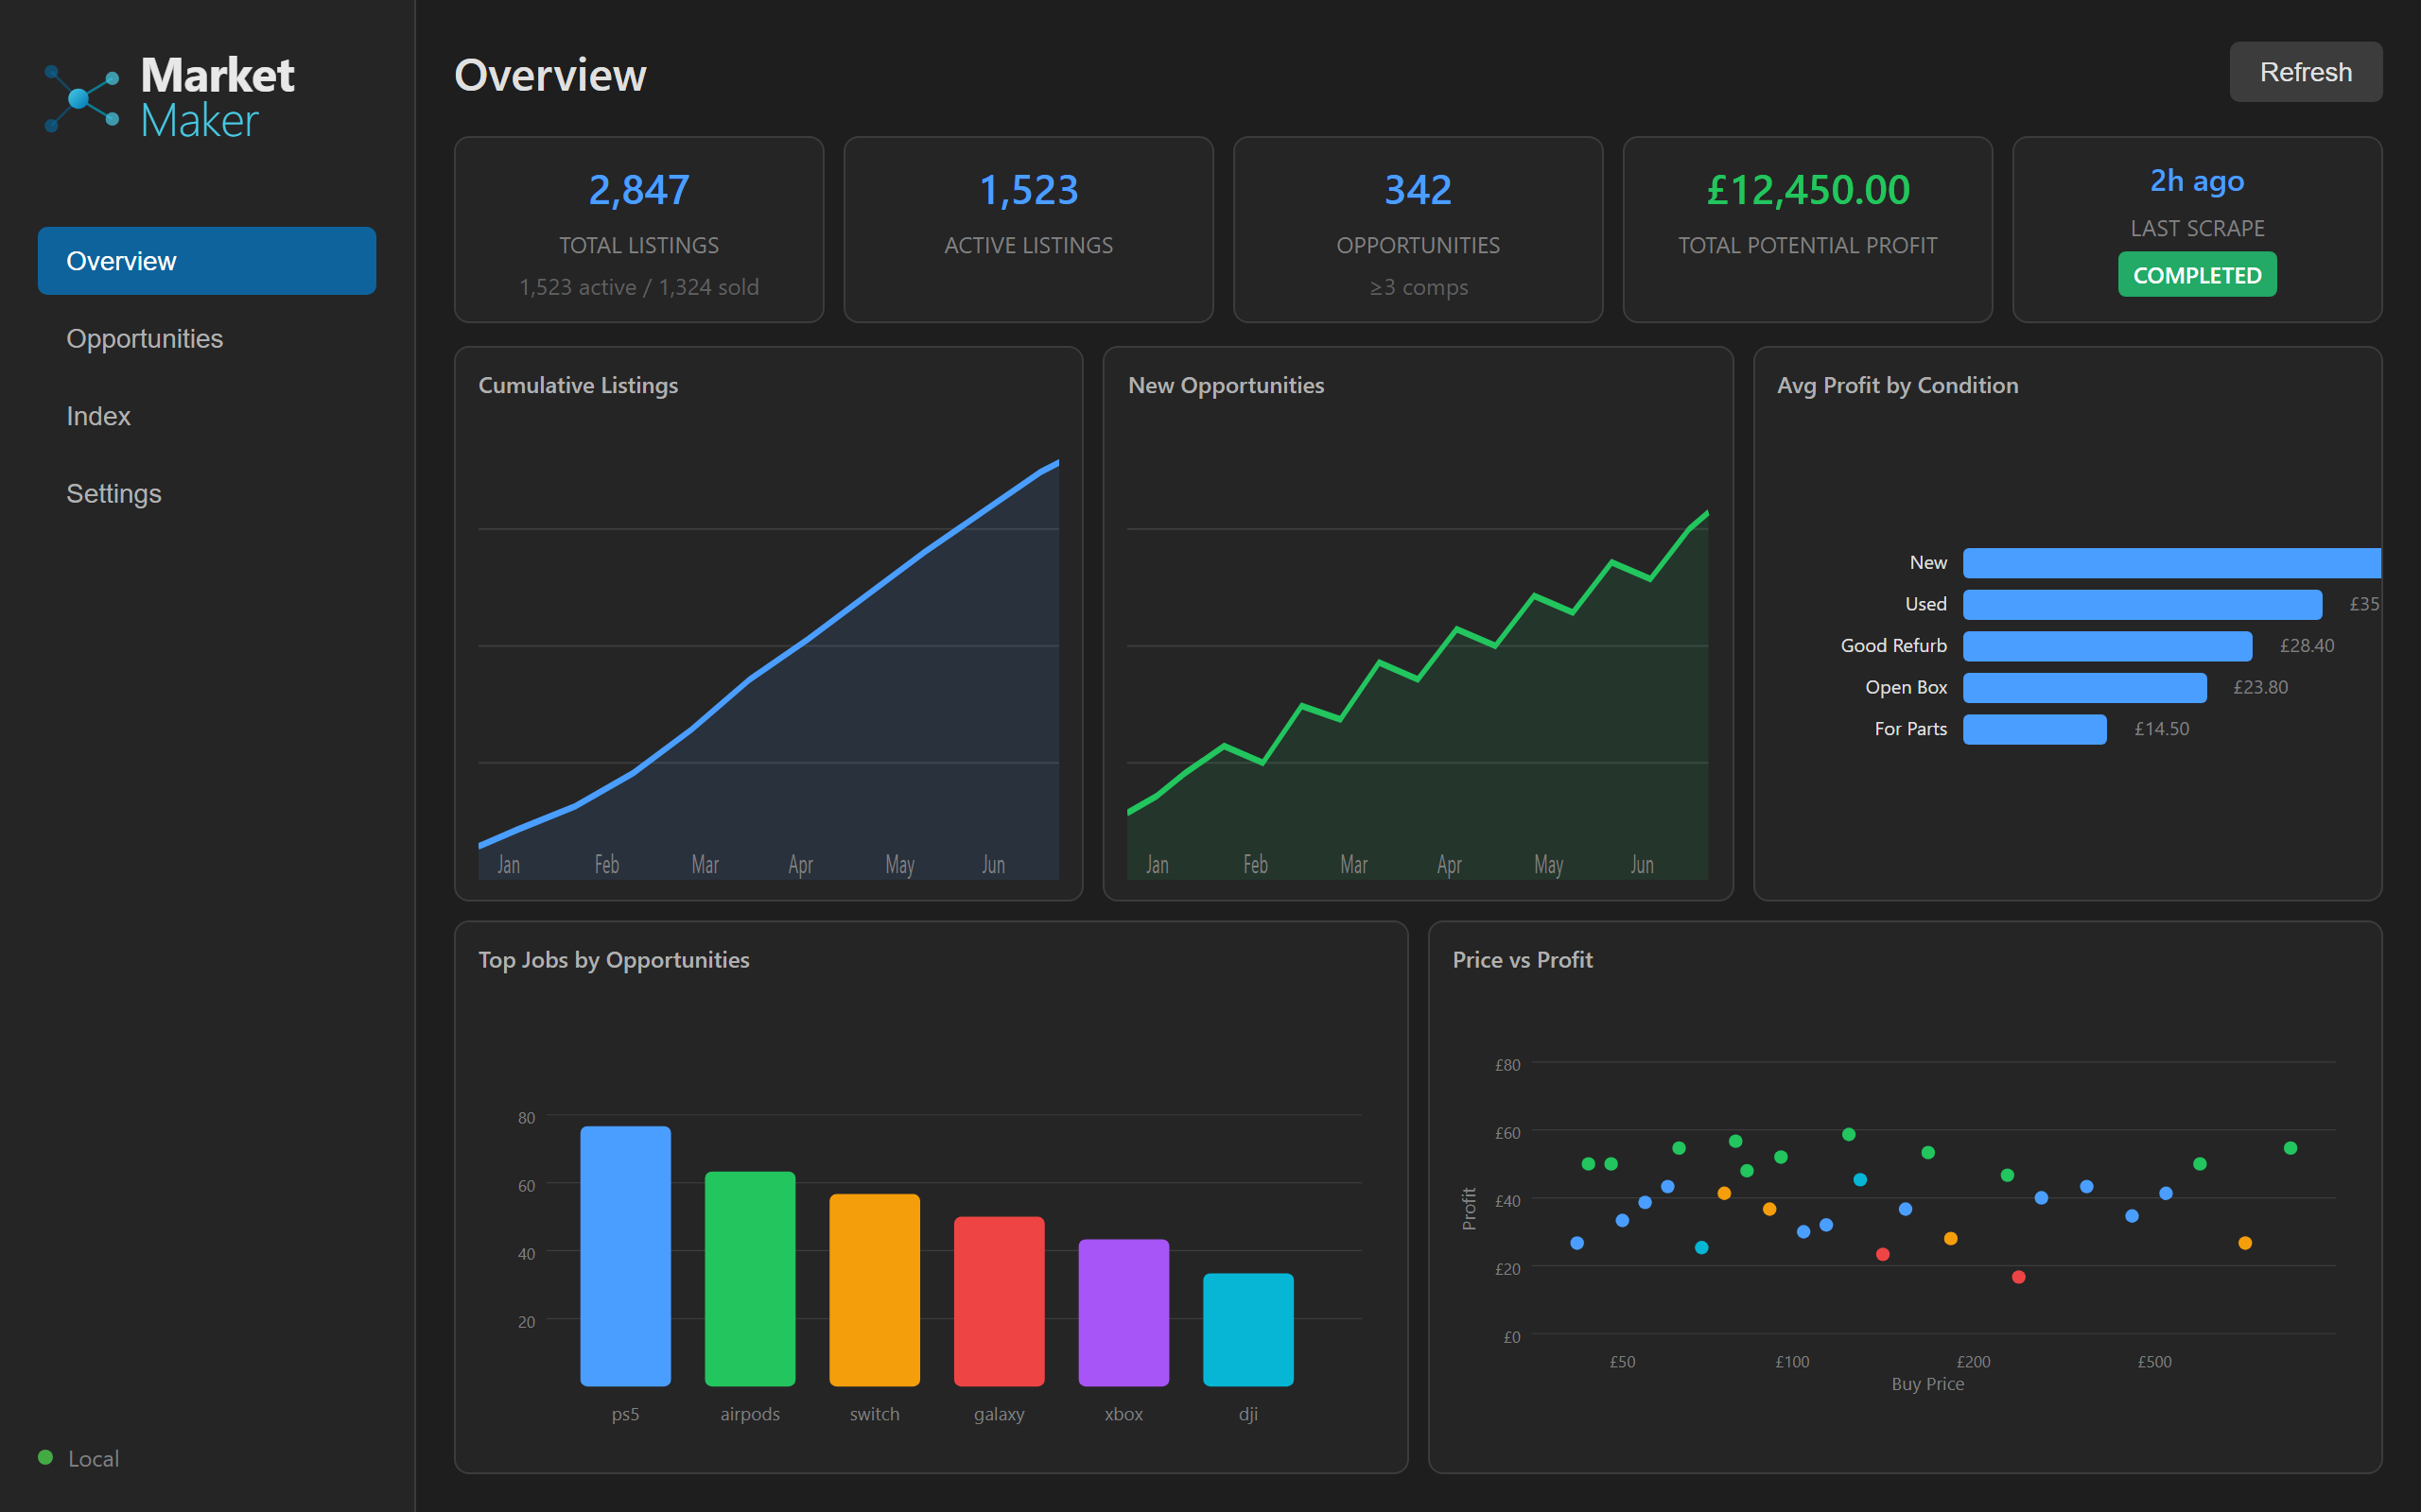Image resolution: width=2421 pixels, height=1512 pixels.
Task: Click the Refresh button
Action: coord(2305,71)
